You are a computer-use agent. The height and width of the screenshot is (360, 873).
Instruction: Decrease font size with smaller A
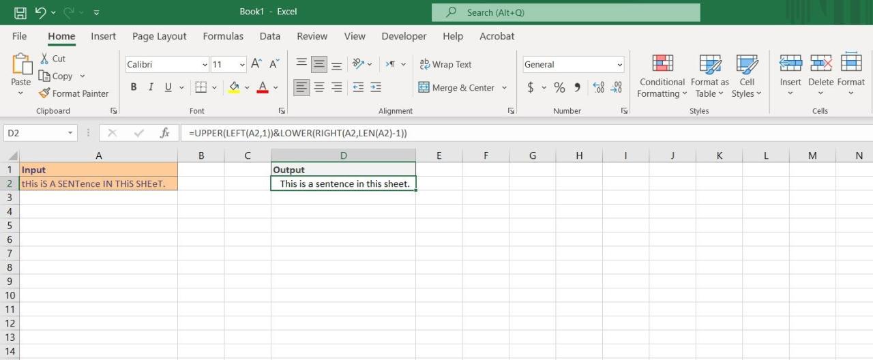click(x=274, y=64)
